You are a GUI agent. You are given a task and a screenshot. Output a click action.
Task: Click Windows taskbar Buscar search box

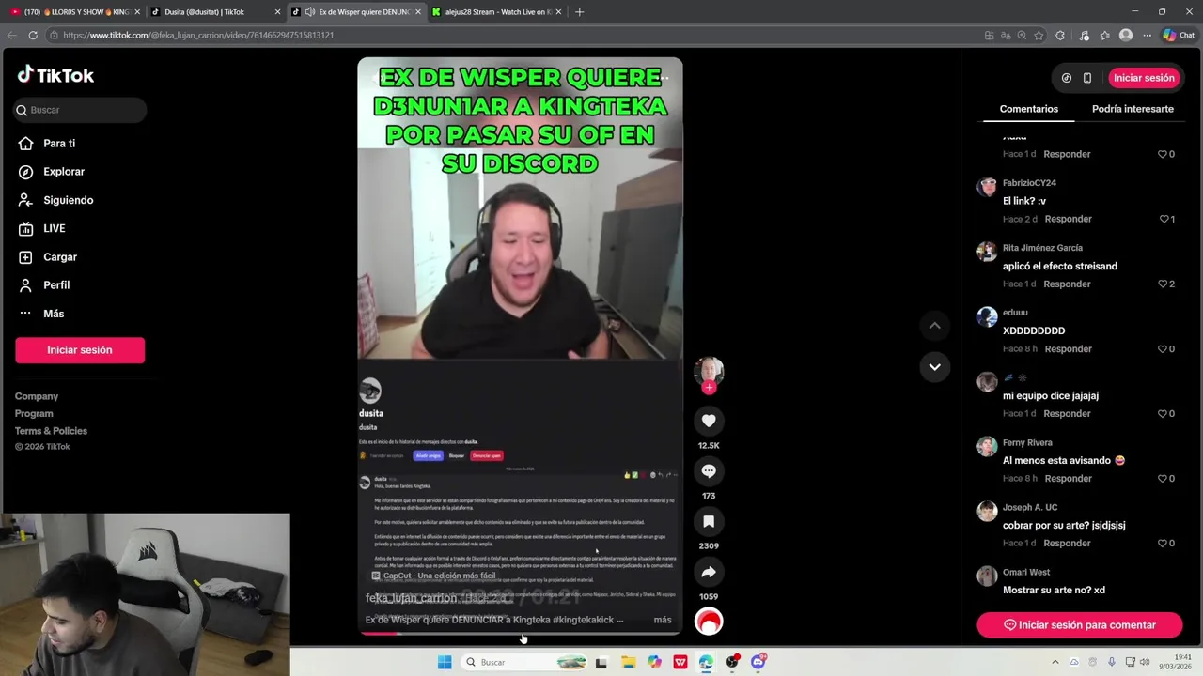point(524,662)
